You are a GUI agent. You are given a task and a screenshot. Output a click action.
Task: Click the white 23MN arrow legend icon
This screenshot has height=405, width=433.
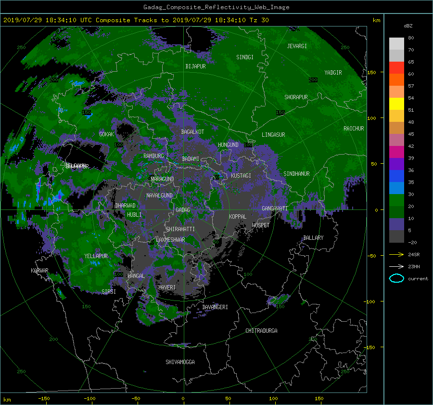point(396,266)
